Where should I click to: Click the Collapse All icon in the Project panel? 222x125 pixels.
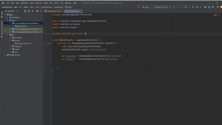coord(33,11)
